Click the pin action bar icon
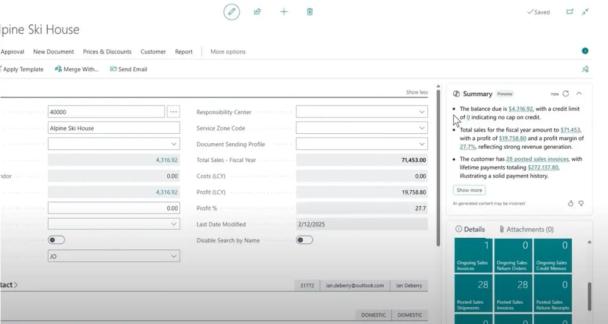Screen dimensions: 608x324 585,69
